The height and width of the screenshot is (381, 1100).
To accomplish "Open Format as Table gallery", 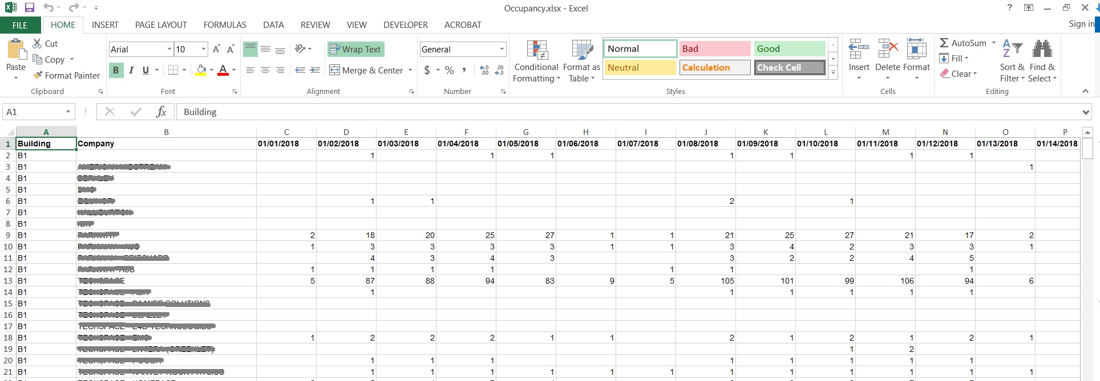I will coord(581,61).
